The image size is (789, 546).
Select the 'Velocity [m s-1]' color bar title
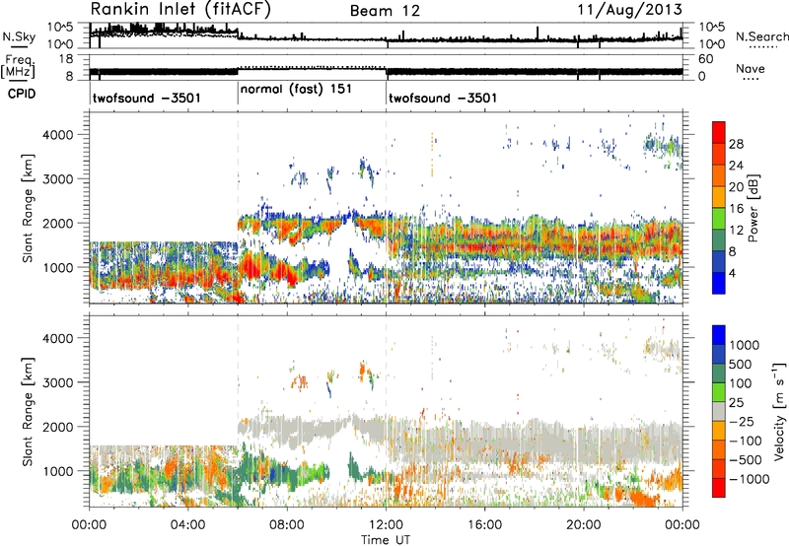coord(780,411)
